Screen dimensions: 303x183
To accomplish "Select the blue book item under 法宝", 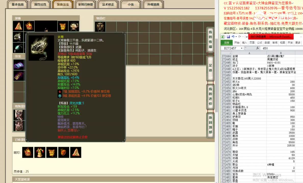I will (19, 65).
